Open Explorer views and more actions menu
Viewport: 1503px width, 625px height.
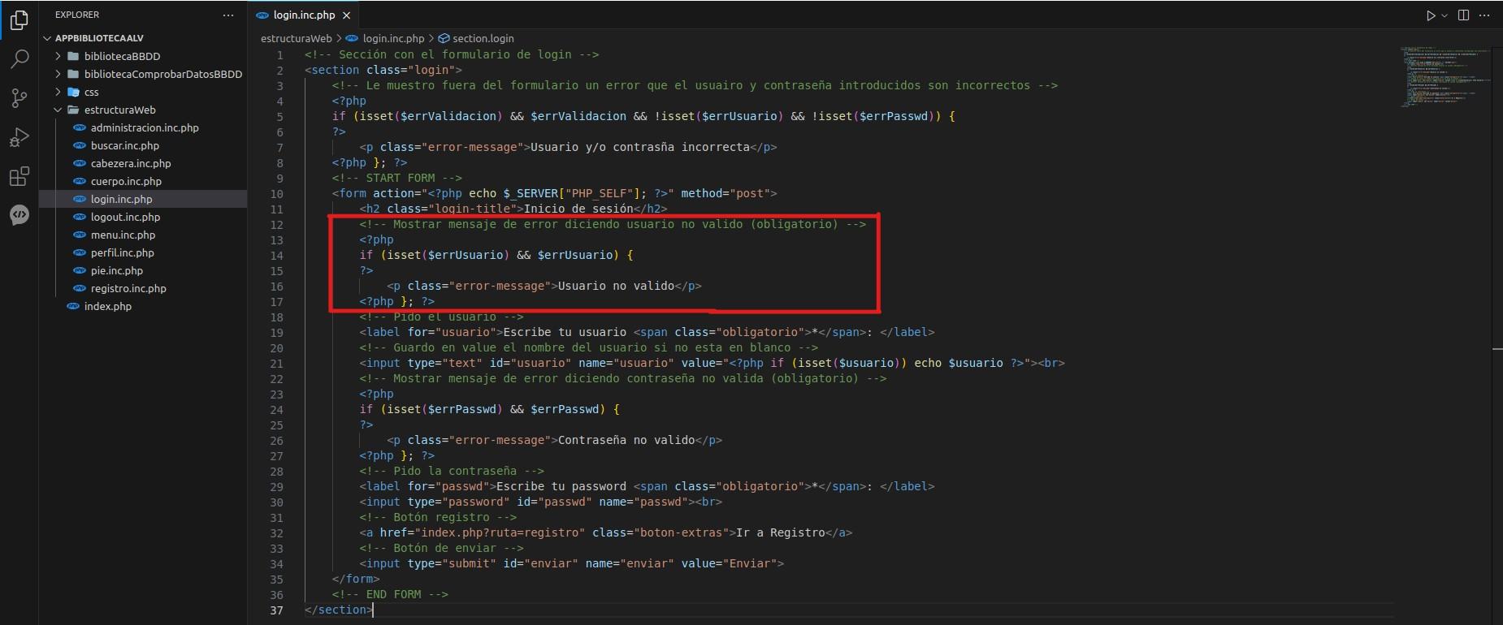tap(228, 15)
